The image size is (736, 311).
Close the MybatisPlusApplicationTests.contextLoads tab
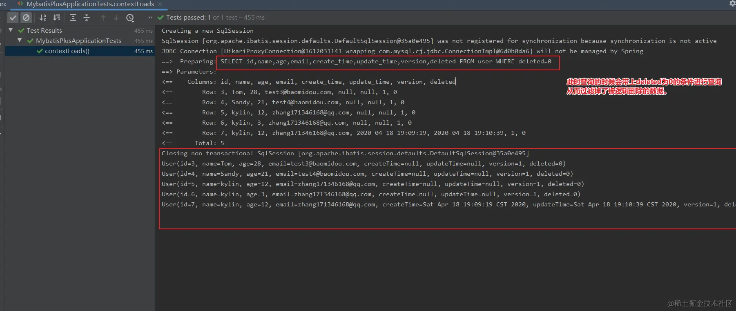pyautogui.click(x=160, y=4)
